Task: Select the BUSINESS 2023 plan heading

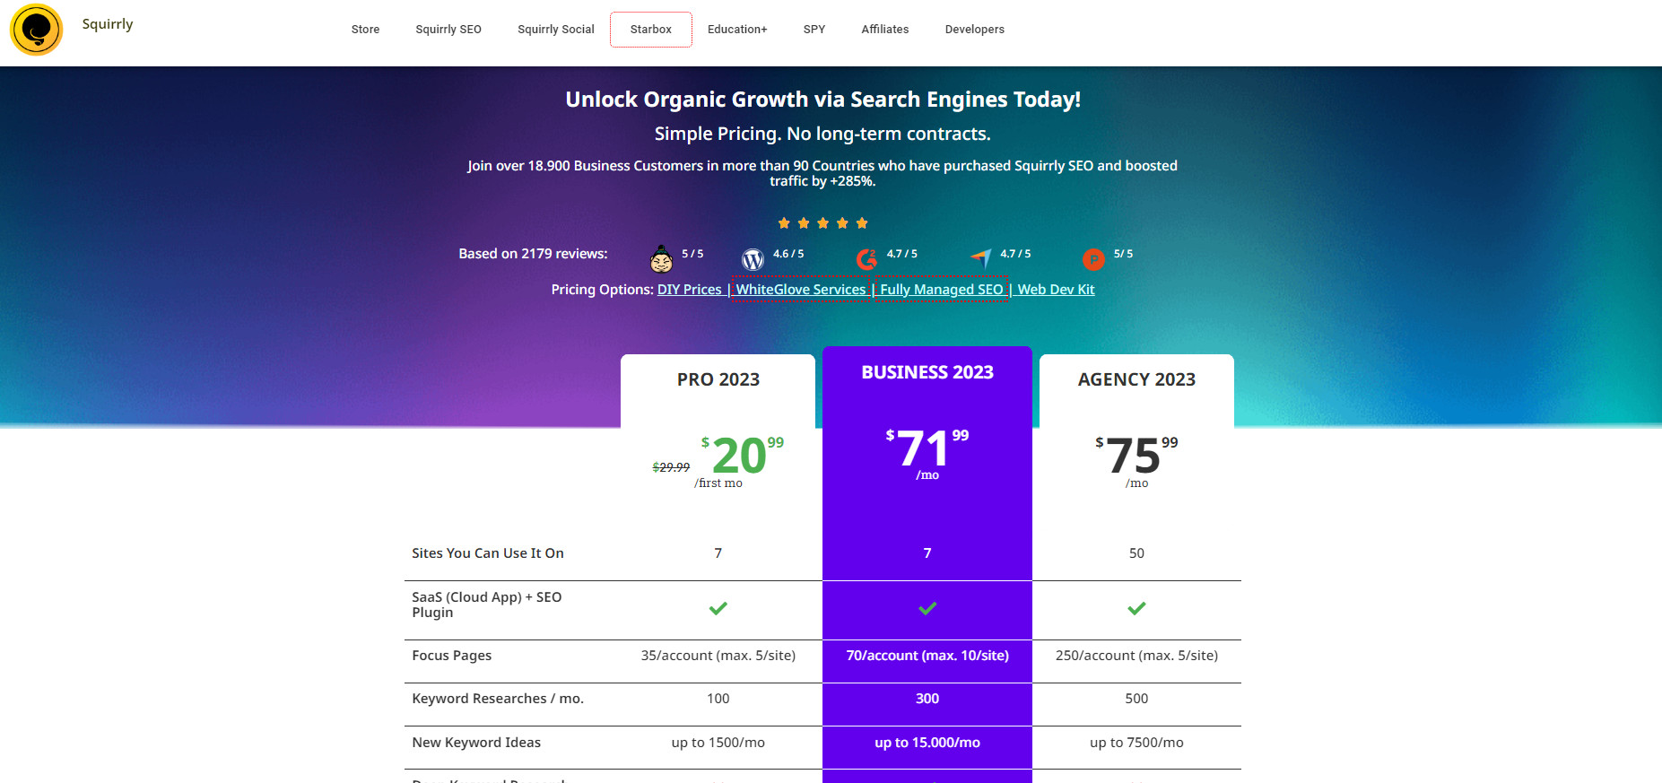Action: tap(927, 372)
